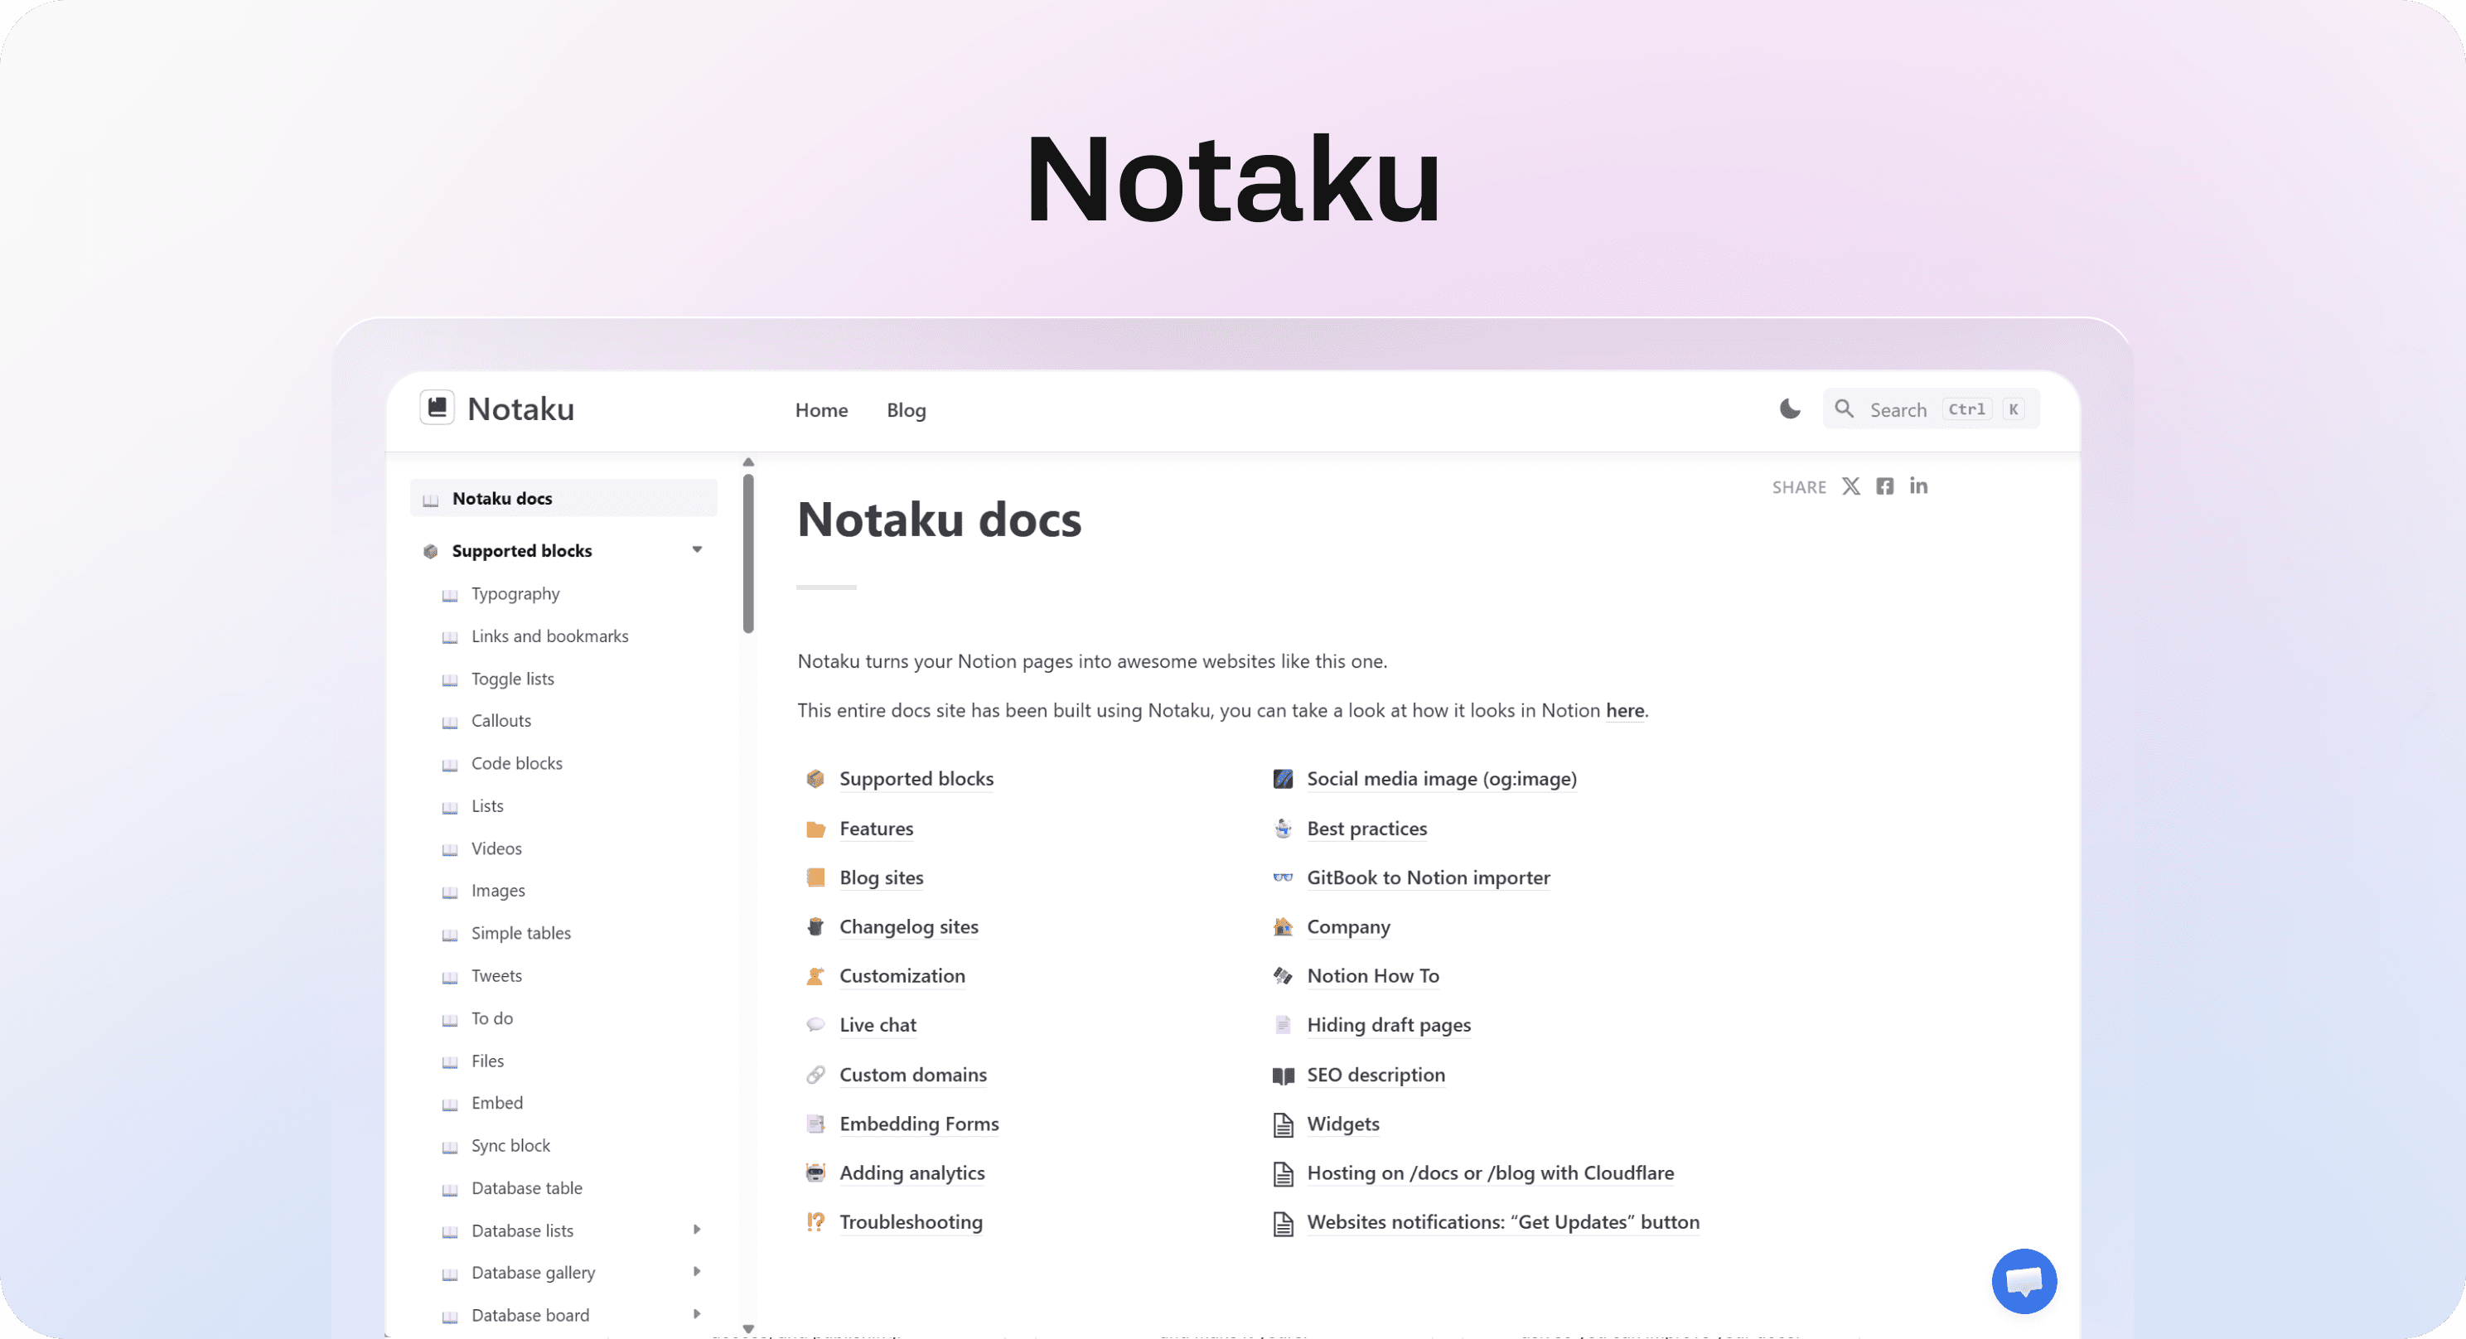Open the Blog sites page link

(x=881, y=877)
